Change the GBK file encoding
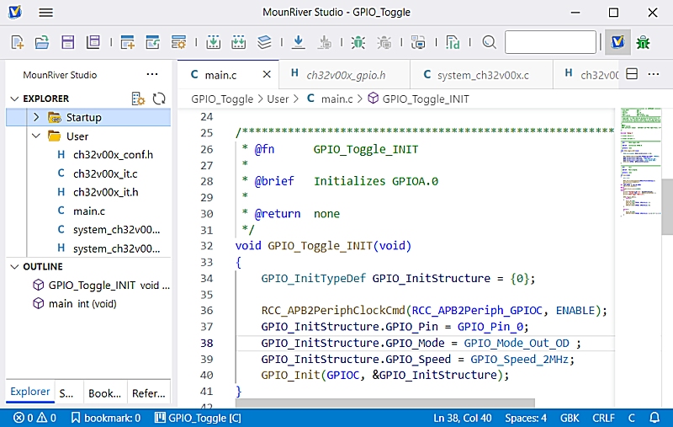673x427 pixels. click(570, 418)
